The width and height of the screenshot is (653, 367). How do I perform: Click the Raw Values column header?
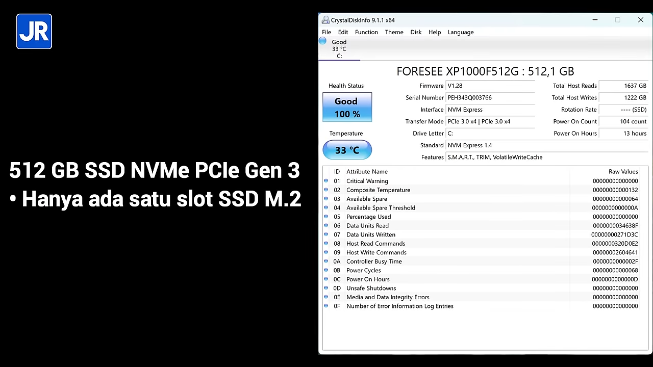tap(623, 172)
